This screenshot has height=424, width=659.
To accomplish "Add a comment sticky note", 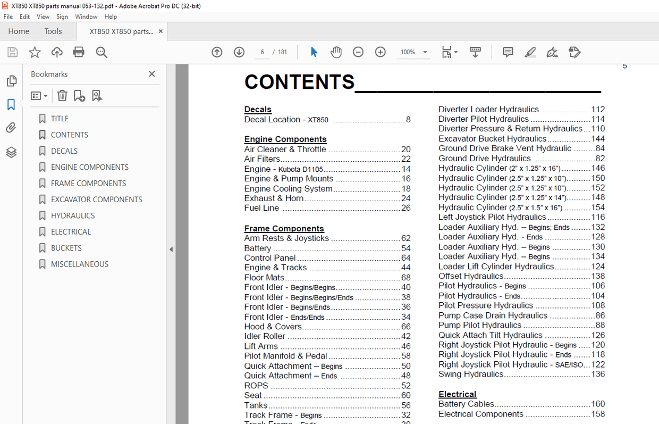I will tap(508, 52).
